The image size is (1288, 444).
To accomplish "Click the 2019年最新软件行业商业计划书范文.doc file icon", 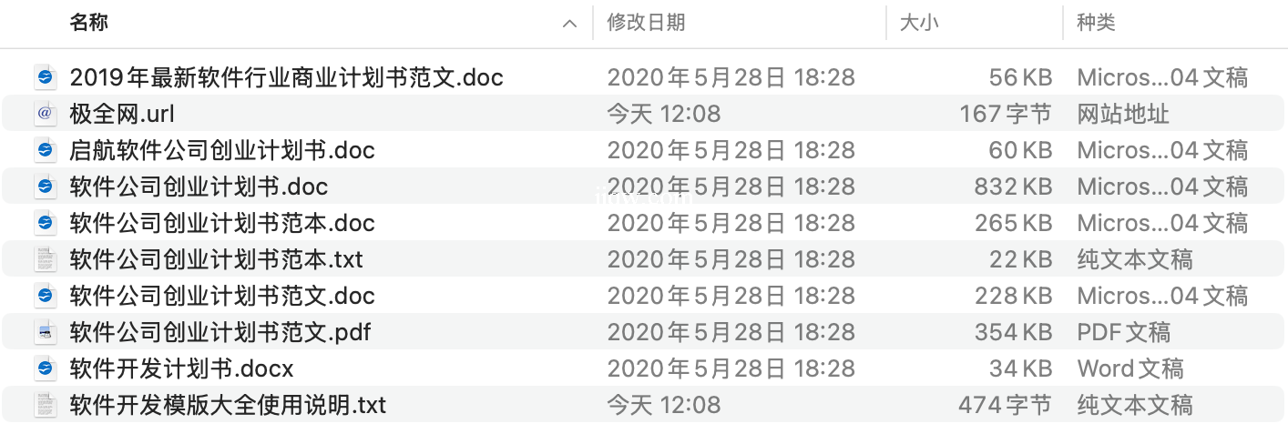I will click(x=45, y=77).
